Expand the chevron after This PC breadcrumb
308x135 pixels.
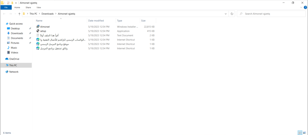pos(39,14)
